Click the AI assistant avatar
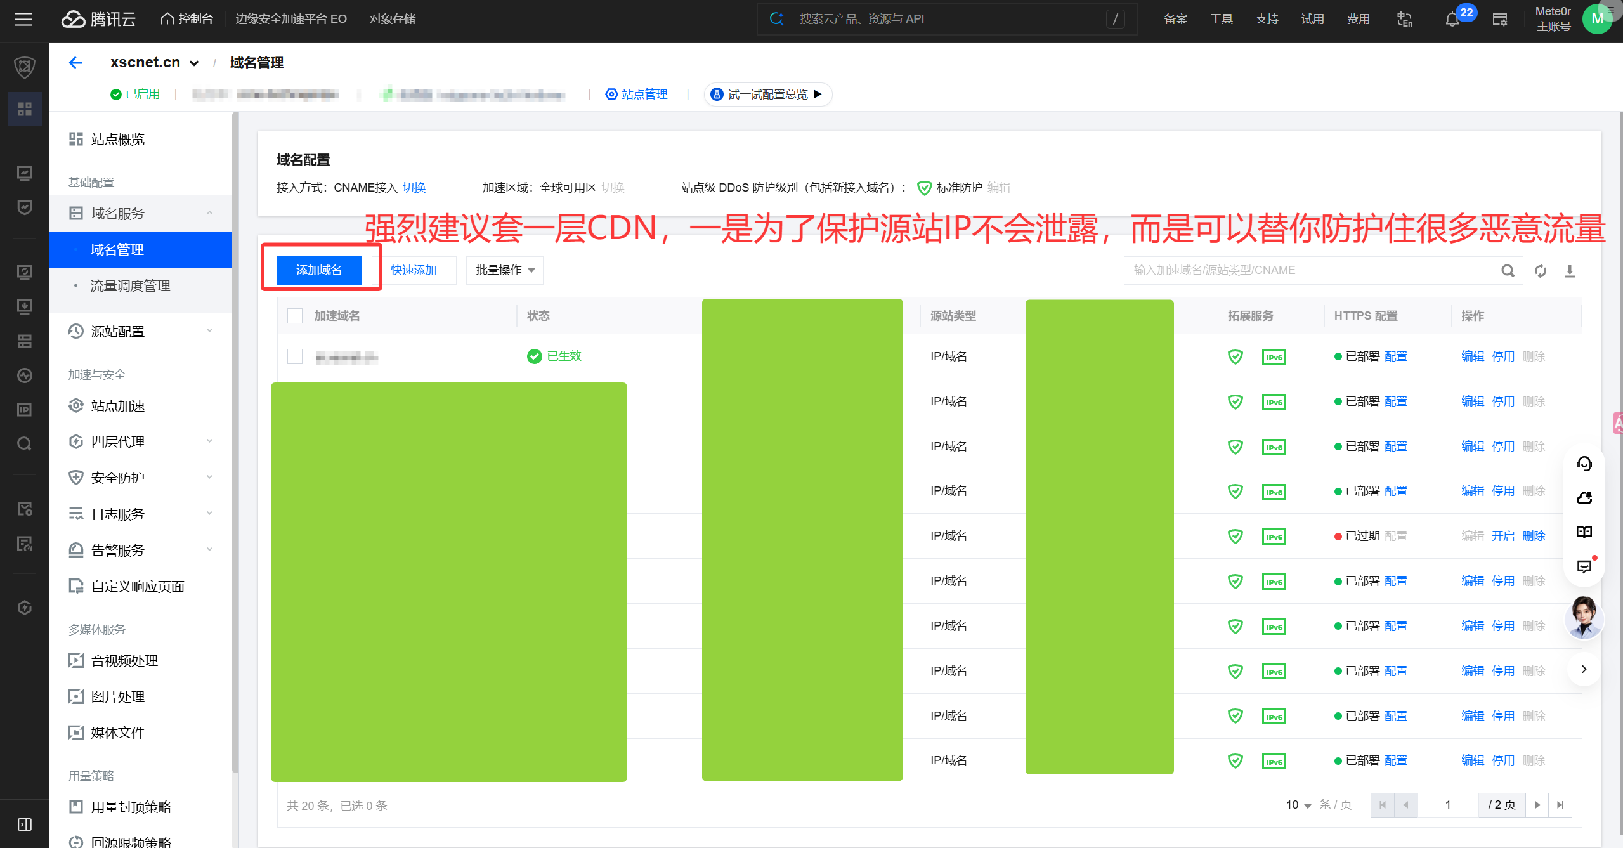 pos(1584,618)
